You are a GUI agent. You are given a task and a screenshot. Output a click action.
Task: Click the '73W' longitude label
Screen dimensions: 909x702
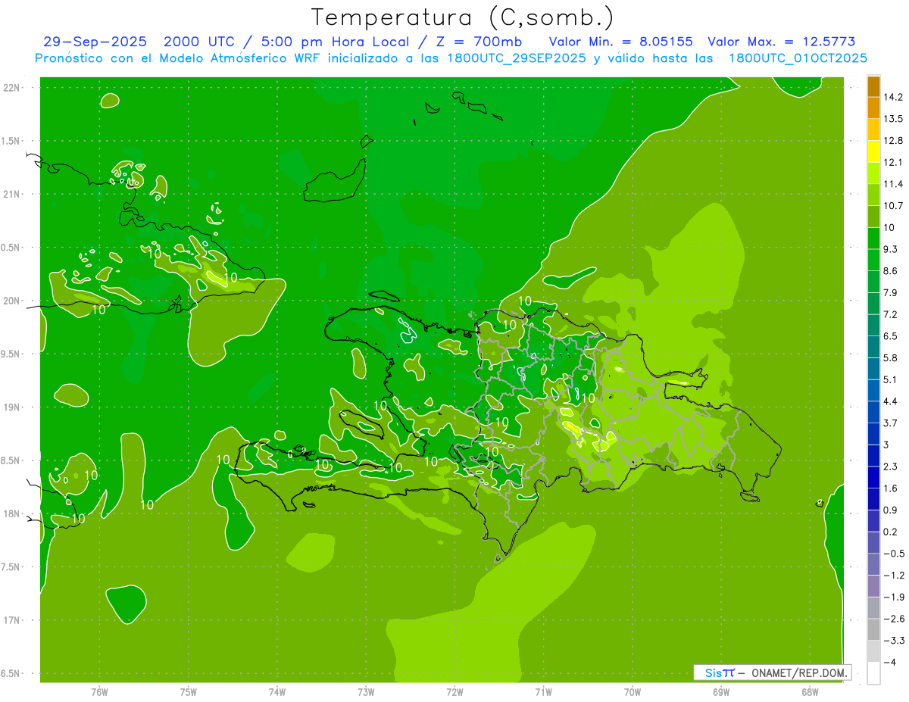tap(366, 691)
